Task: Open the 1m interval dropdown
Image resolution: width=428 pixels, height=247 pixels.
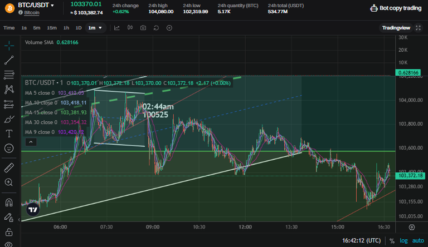Action: (95, 28)
